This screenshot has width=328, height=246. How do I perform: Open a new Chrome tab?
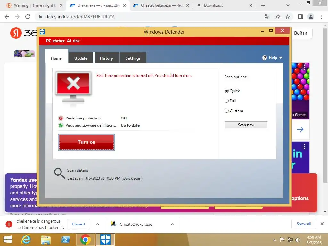(263, 5)
